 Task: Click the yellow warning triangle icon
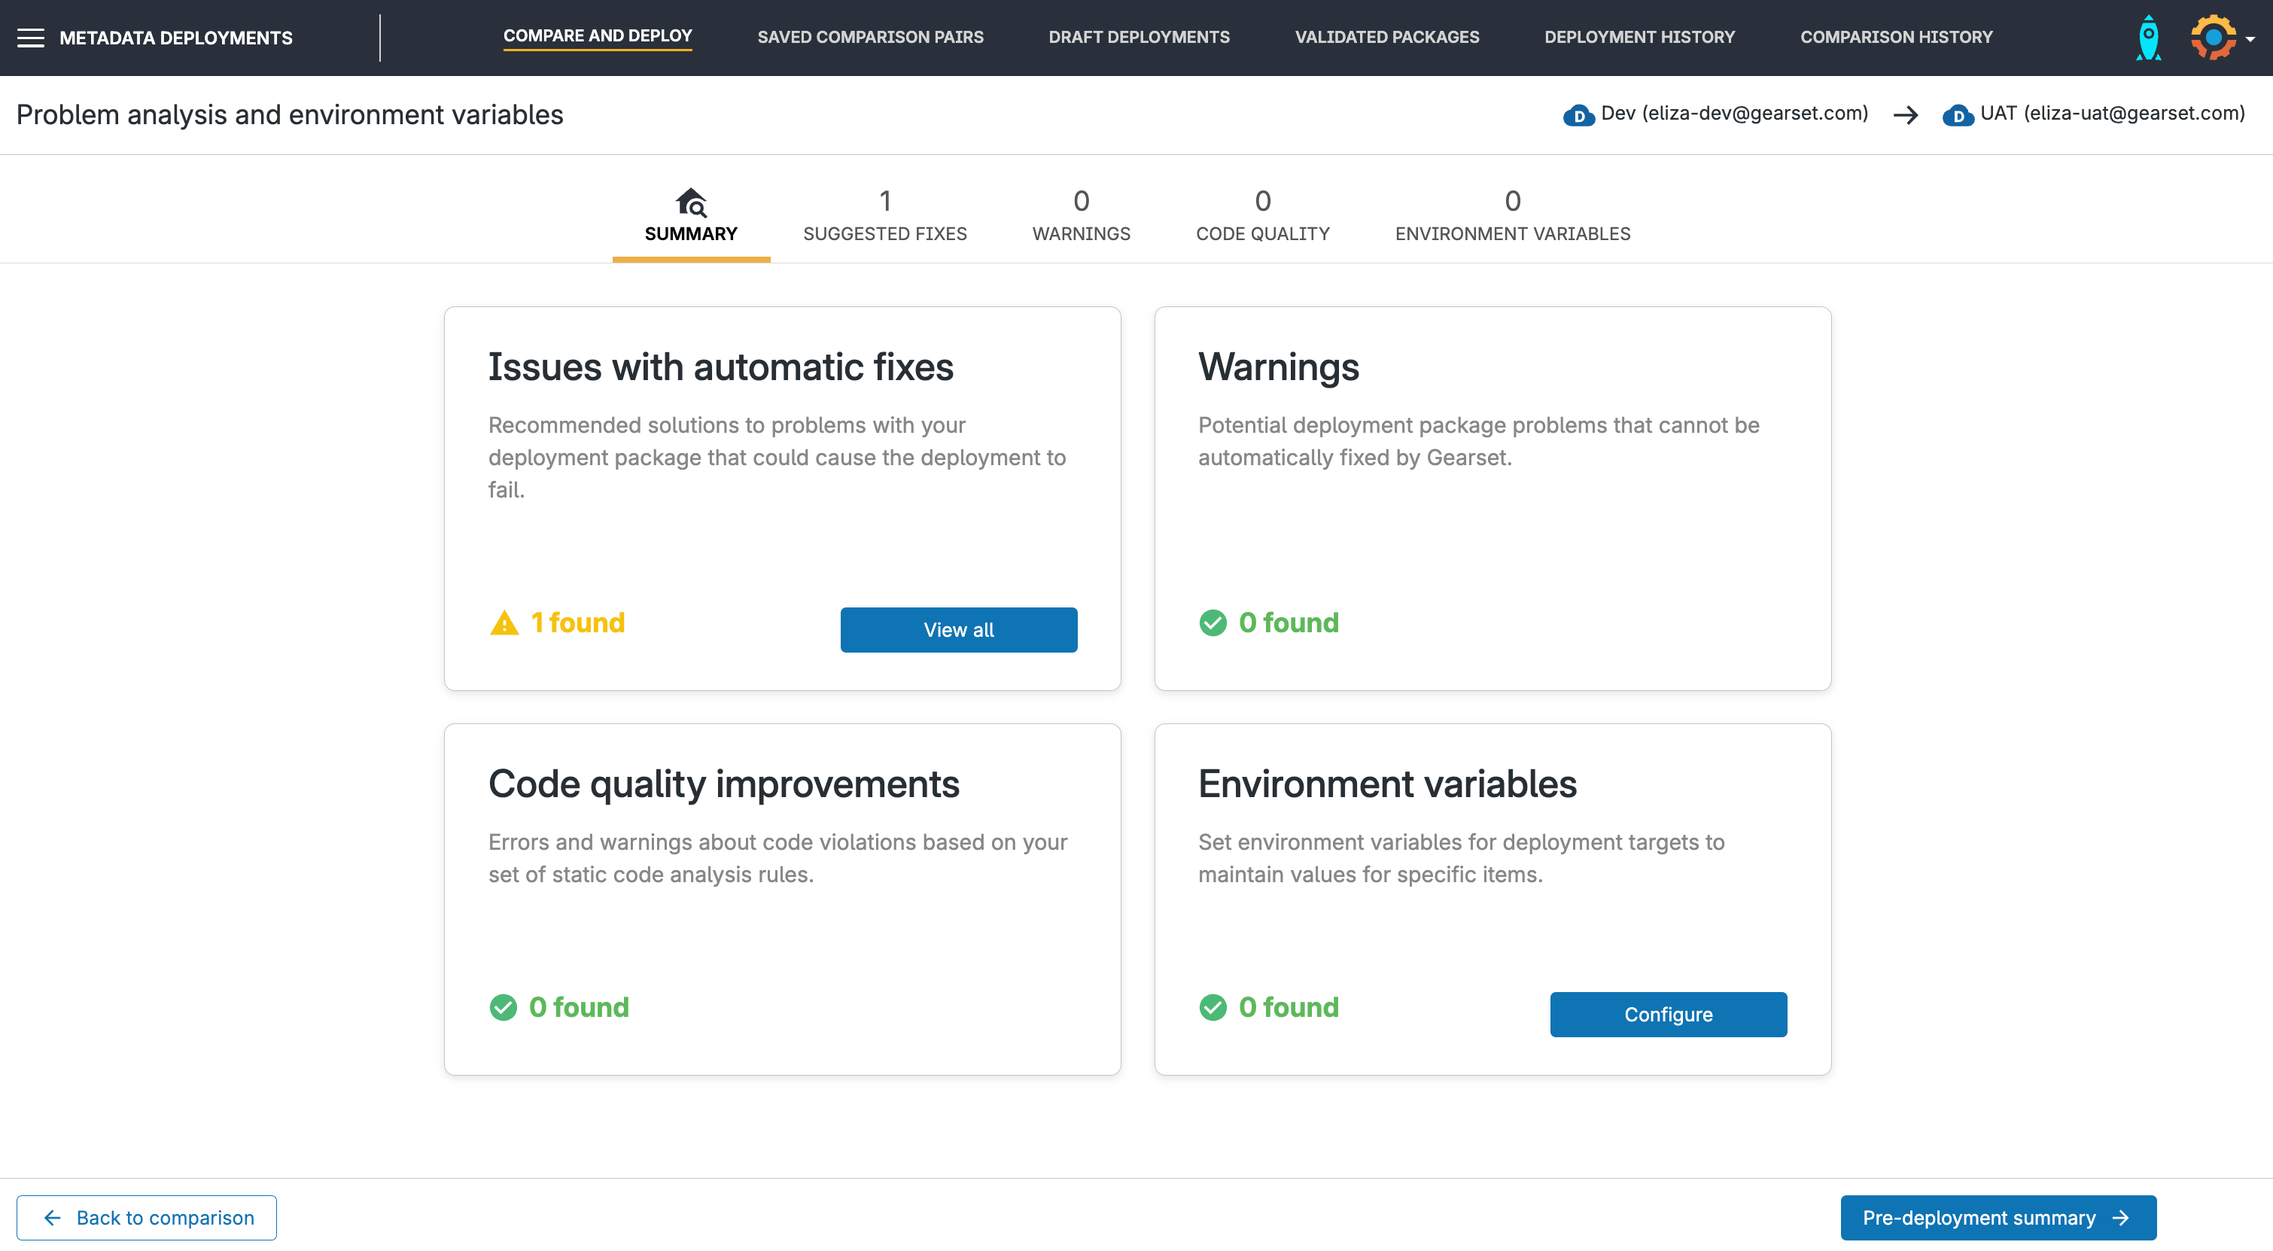coord(504,624)
